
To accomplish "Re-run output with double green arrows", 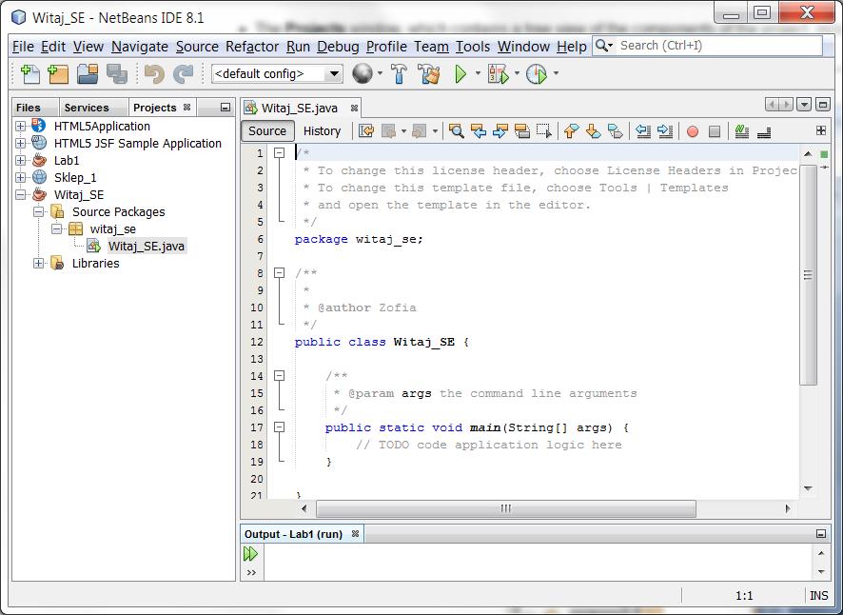I will tap(250, 554).
